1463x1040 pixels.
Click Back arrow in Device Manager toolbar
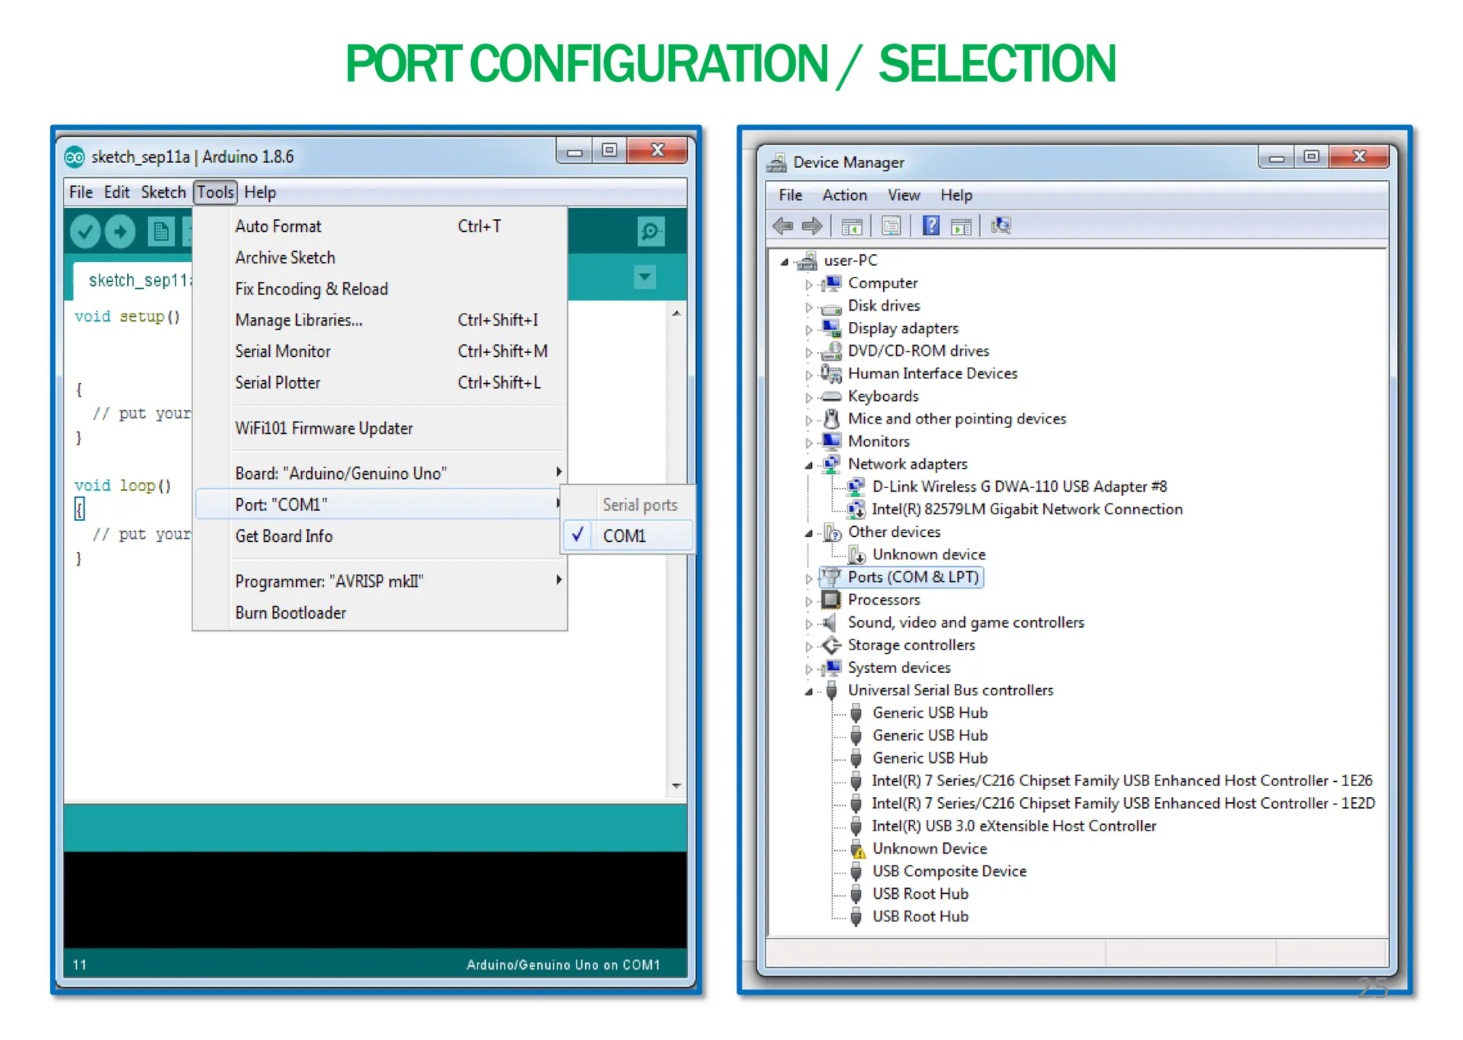pos(783,226)
